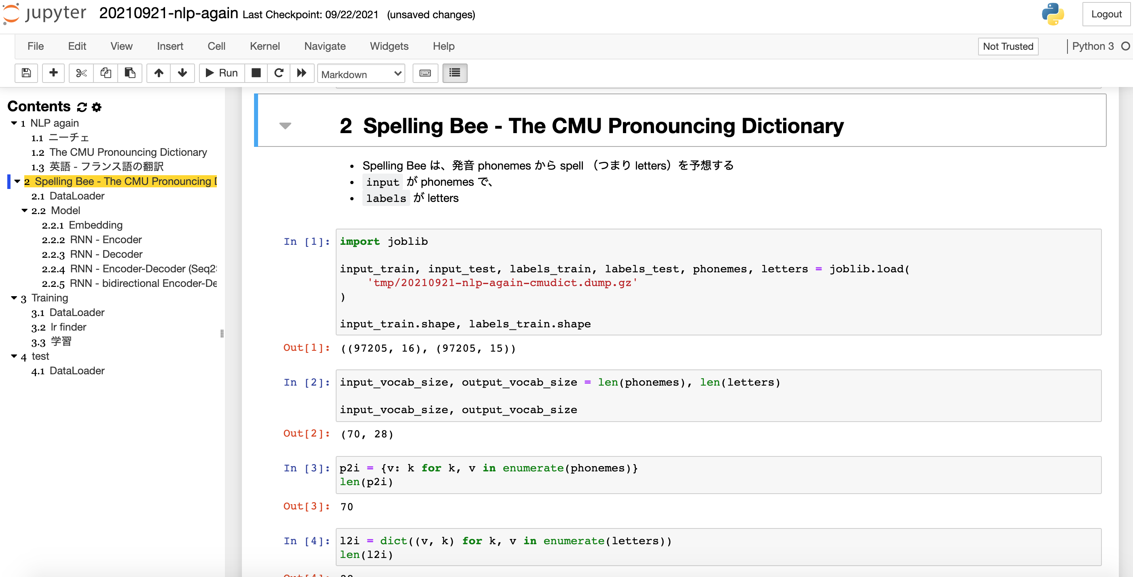Jump to 2.2.2 RNN - Encoder
The height and width of the screenshot is (577, 1133).
92,240
